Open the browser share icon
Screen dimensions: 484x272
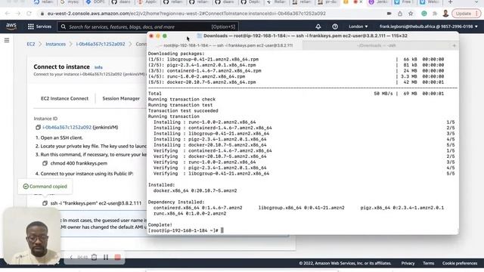pyautogui.click(x=400, y=14)
